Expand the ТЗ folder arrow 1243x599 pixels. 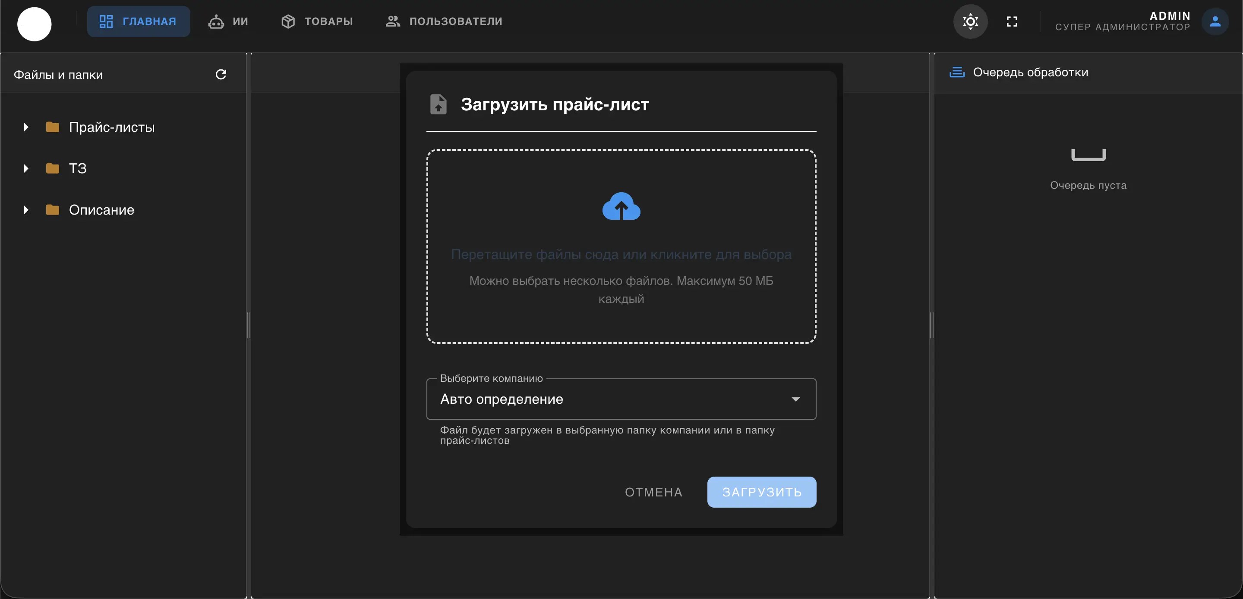tap(26, 168)
